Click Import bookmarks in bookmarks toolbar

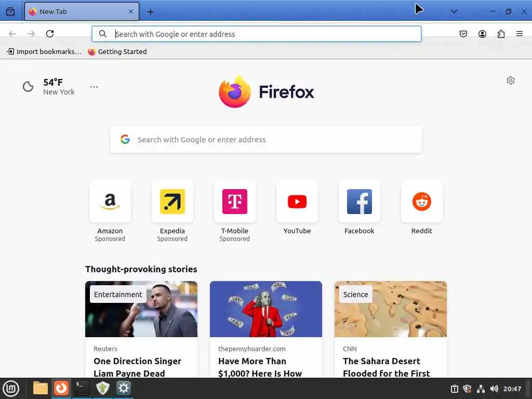44,51
